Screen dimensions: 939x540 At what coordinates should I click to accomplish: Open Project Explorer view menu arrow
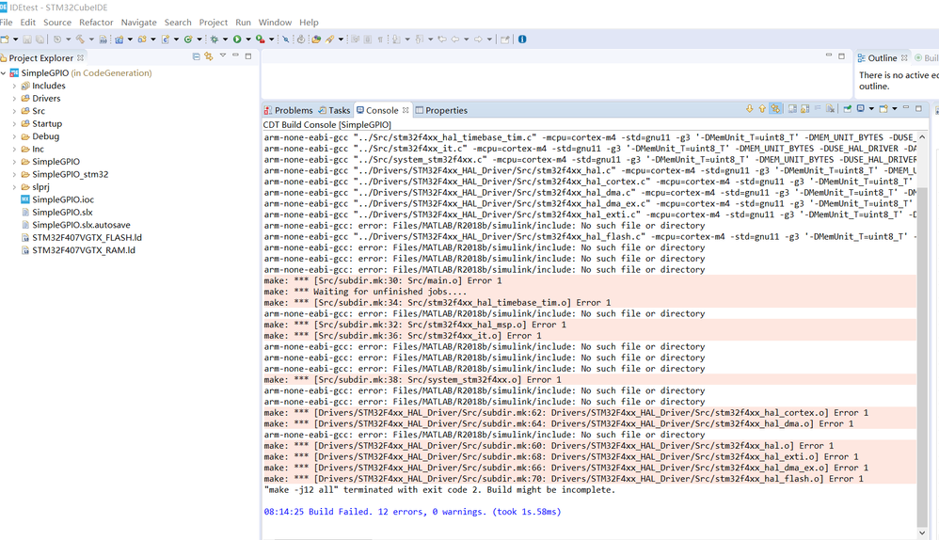[x=223, y=56]
